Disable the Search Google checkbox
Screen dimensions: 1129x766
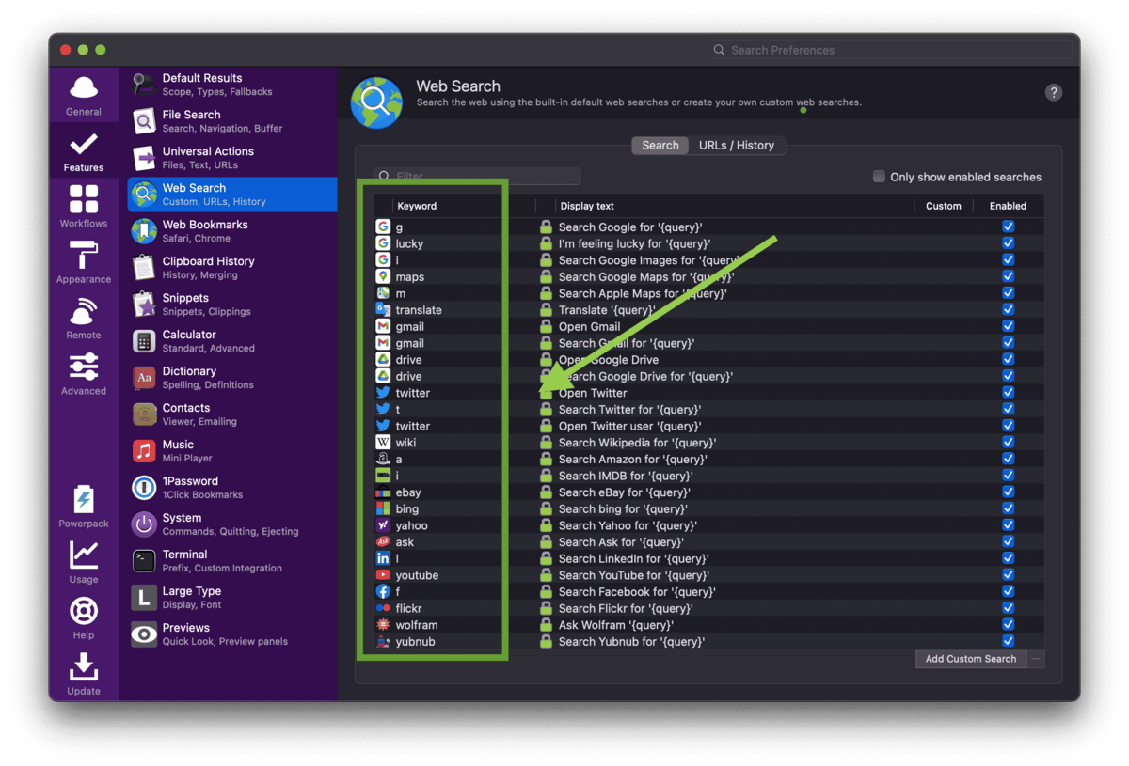pos(1009,227)
